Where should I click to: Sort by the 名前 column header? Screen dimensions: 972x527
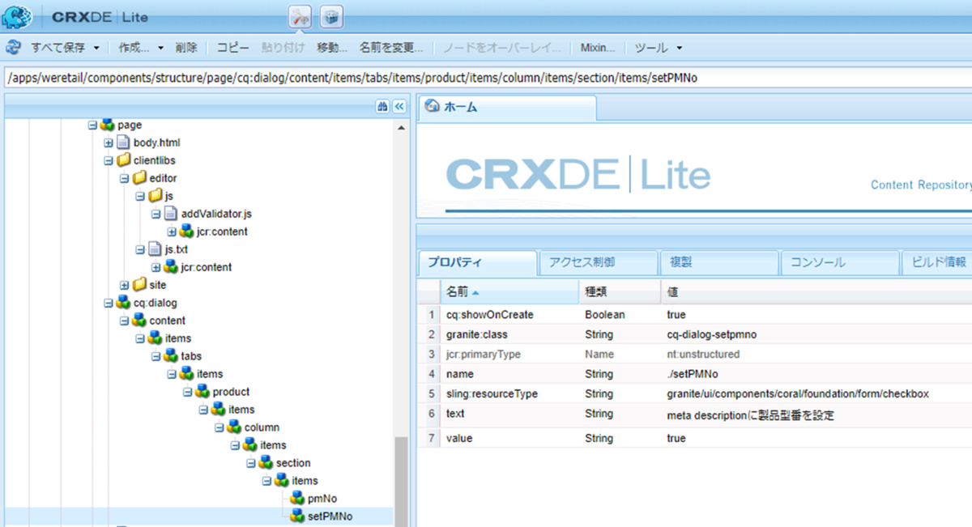[510, 291]
